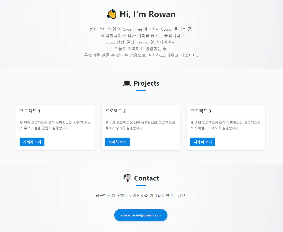The image size is (283, 232).
Task: Click the 첫 번째 프로젝트 description text
Action: [x=55, y=125]
